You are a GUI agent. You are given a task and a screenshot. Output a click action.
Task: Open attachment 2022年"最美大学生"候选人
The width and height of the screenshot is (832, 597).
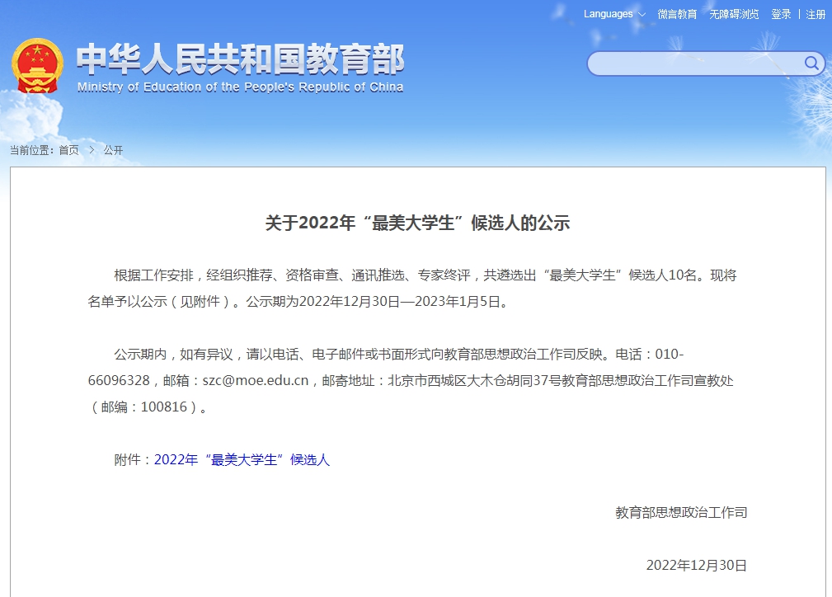coord(242,460)
